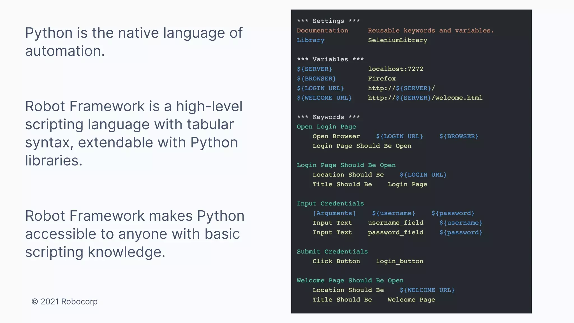Click the '*** Settings ***' header line
Image resolution: width=574 pixels, height=323 pixels.
[328, 21]
